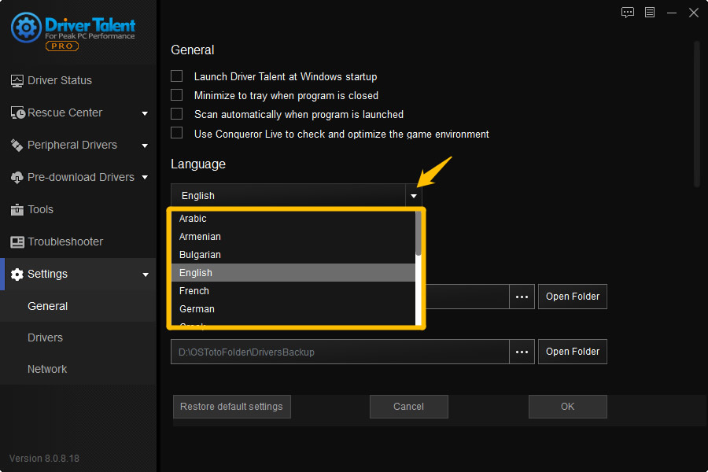Minimize the Driver Talent window
The width and height of the screenshot is (708, 472).
tap(672, 13)
